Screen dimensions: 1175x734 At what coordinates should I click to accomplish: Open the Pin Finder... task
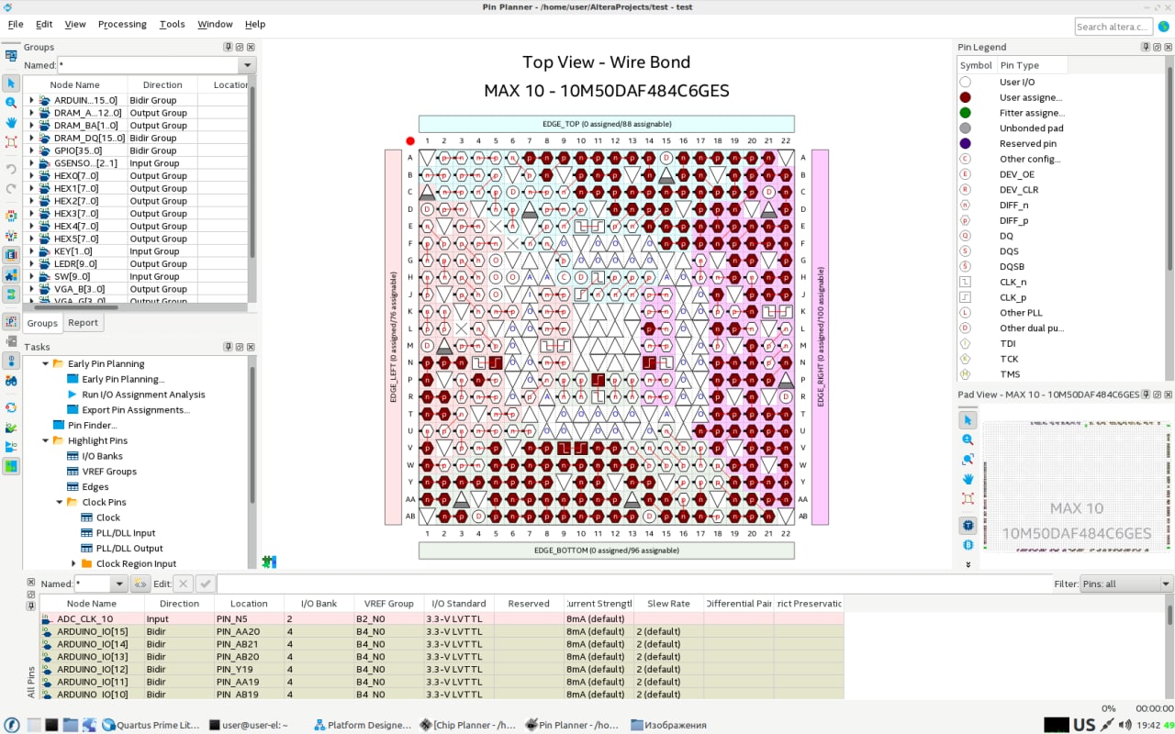click(93, 425)
